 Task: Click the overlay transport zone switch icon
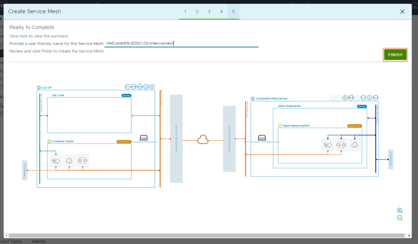(144, 138)
